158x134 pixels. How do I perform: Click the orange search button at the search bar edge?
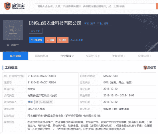click(157, 6)
